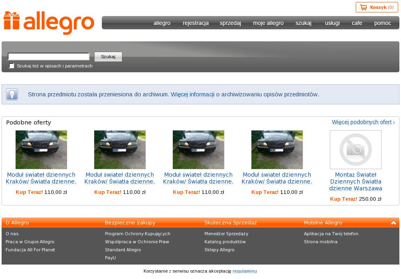
Task: Open cafe in the navigation bar
Action: click(x=357, y=23)
